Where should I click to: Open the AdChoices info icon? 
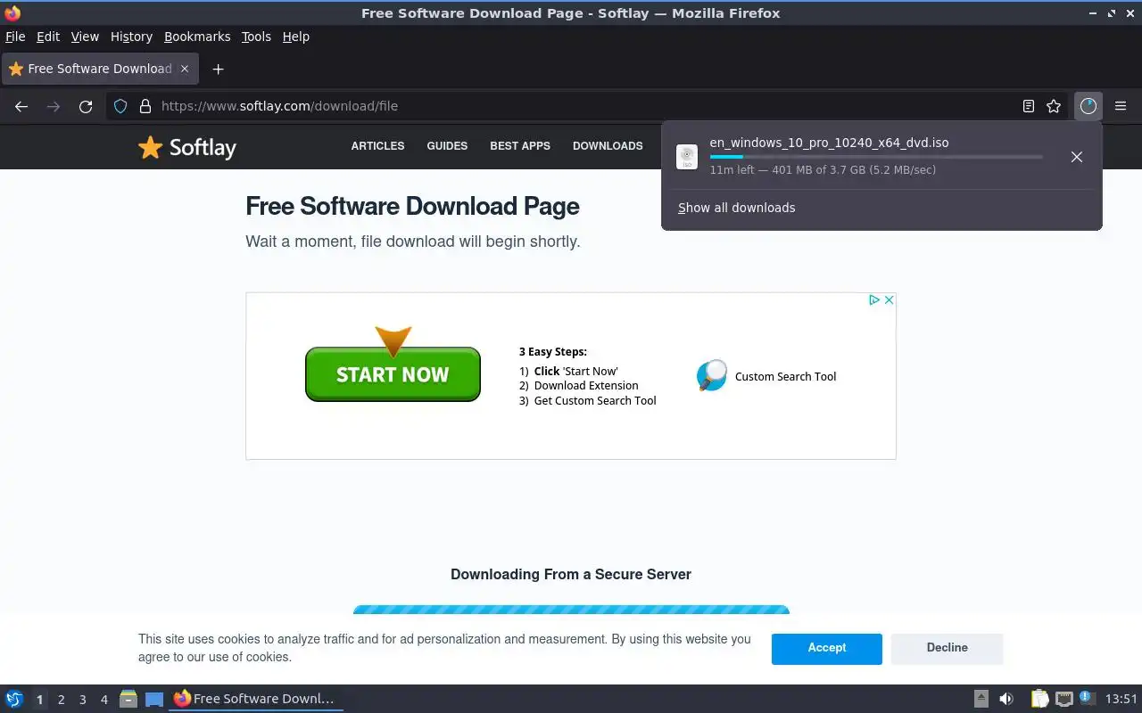tap(875, 300)
